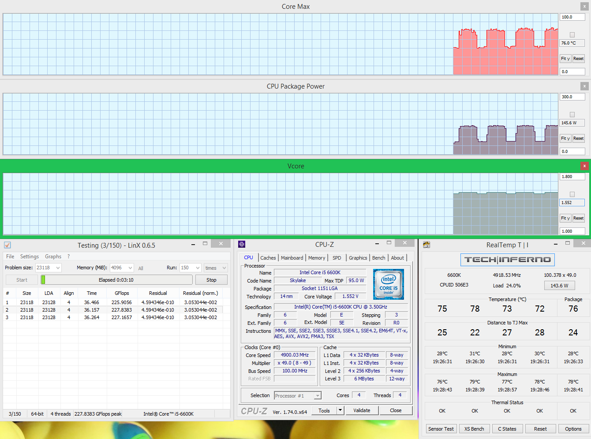This screenshot has width=591, height=439.
Task: Click the Close button in CPU-Z
Action: tap(396, 410)
